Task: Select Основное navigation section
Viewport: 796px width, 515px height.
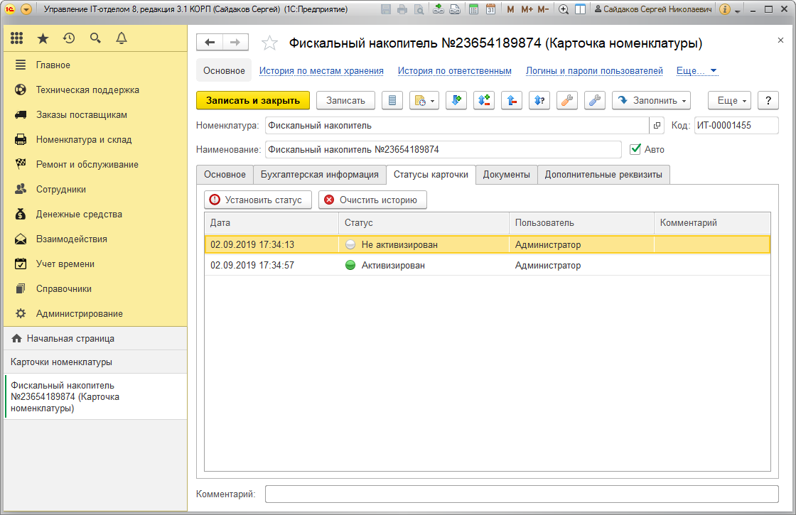Action: click(224, 70)
